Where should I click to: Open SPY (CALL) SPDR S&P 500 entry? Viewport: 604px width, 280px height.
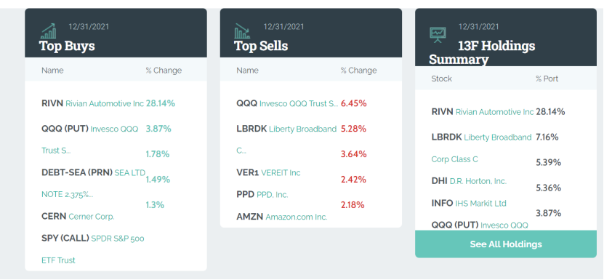tap(92, 249)
